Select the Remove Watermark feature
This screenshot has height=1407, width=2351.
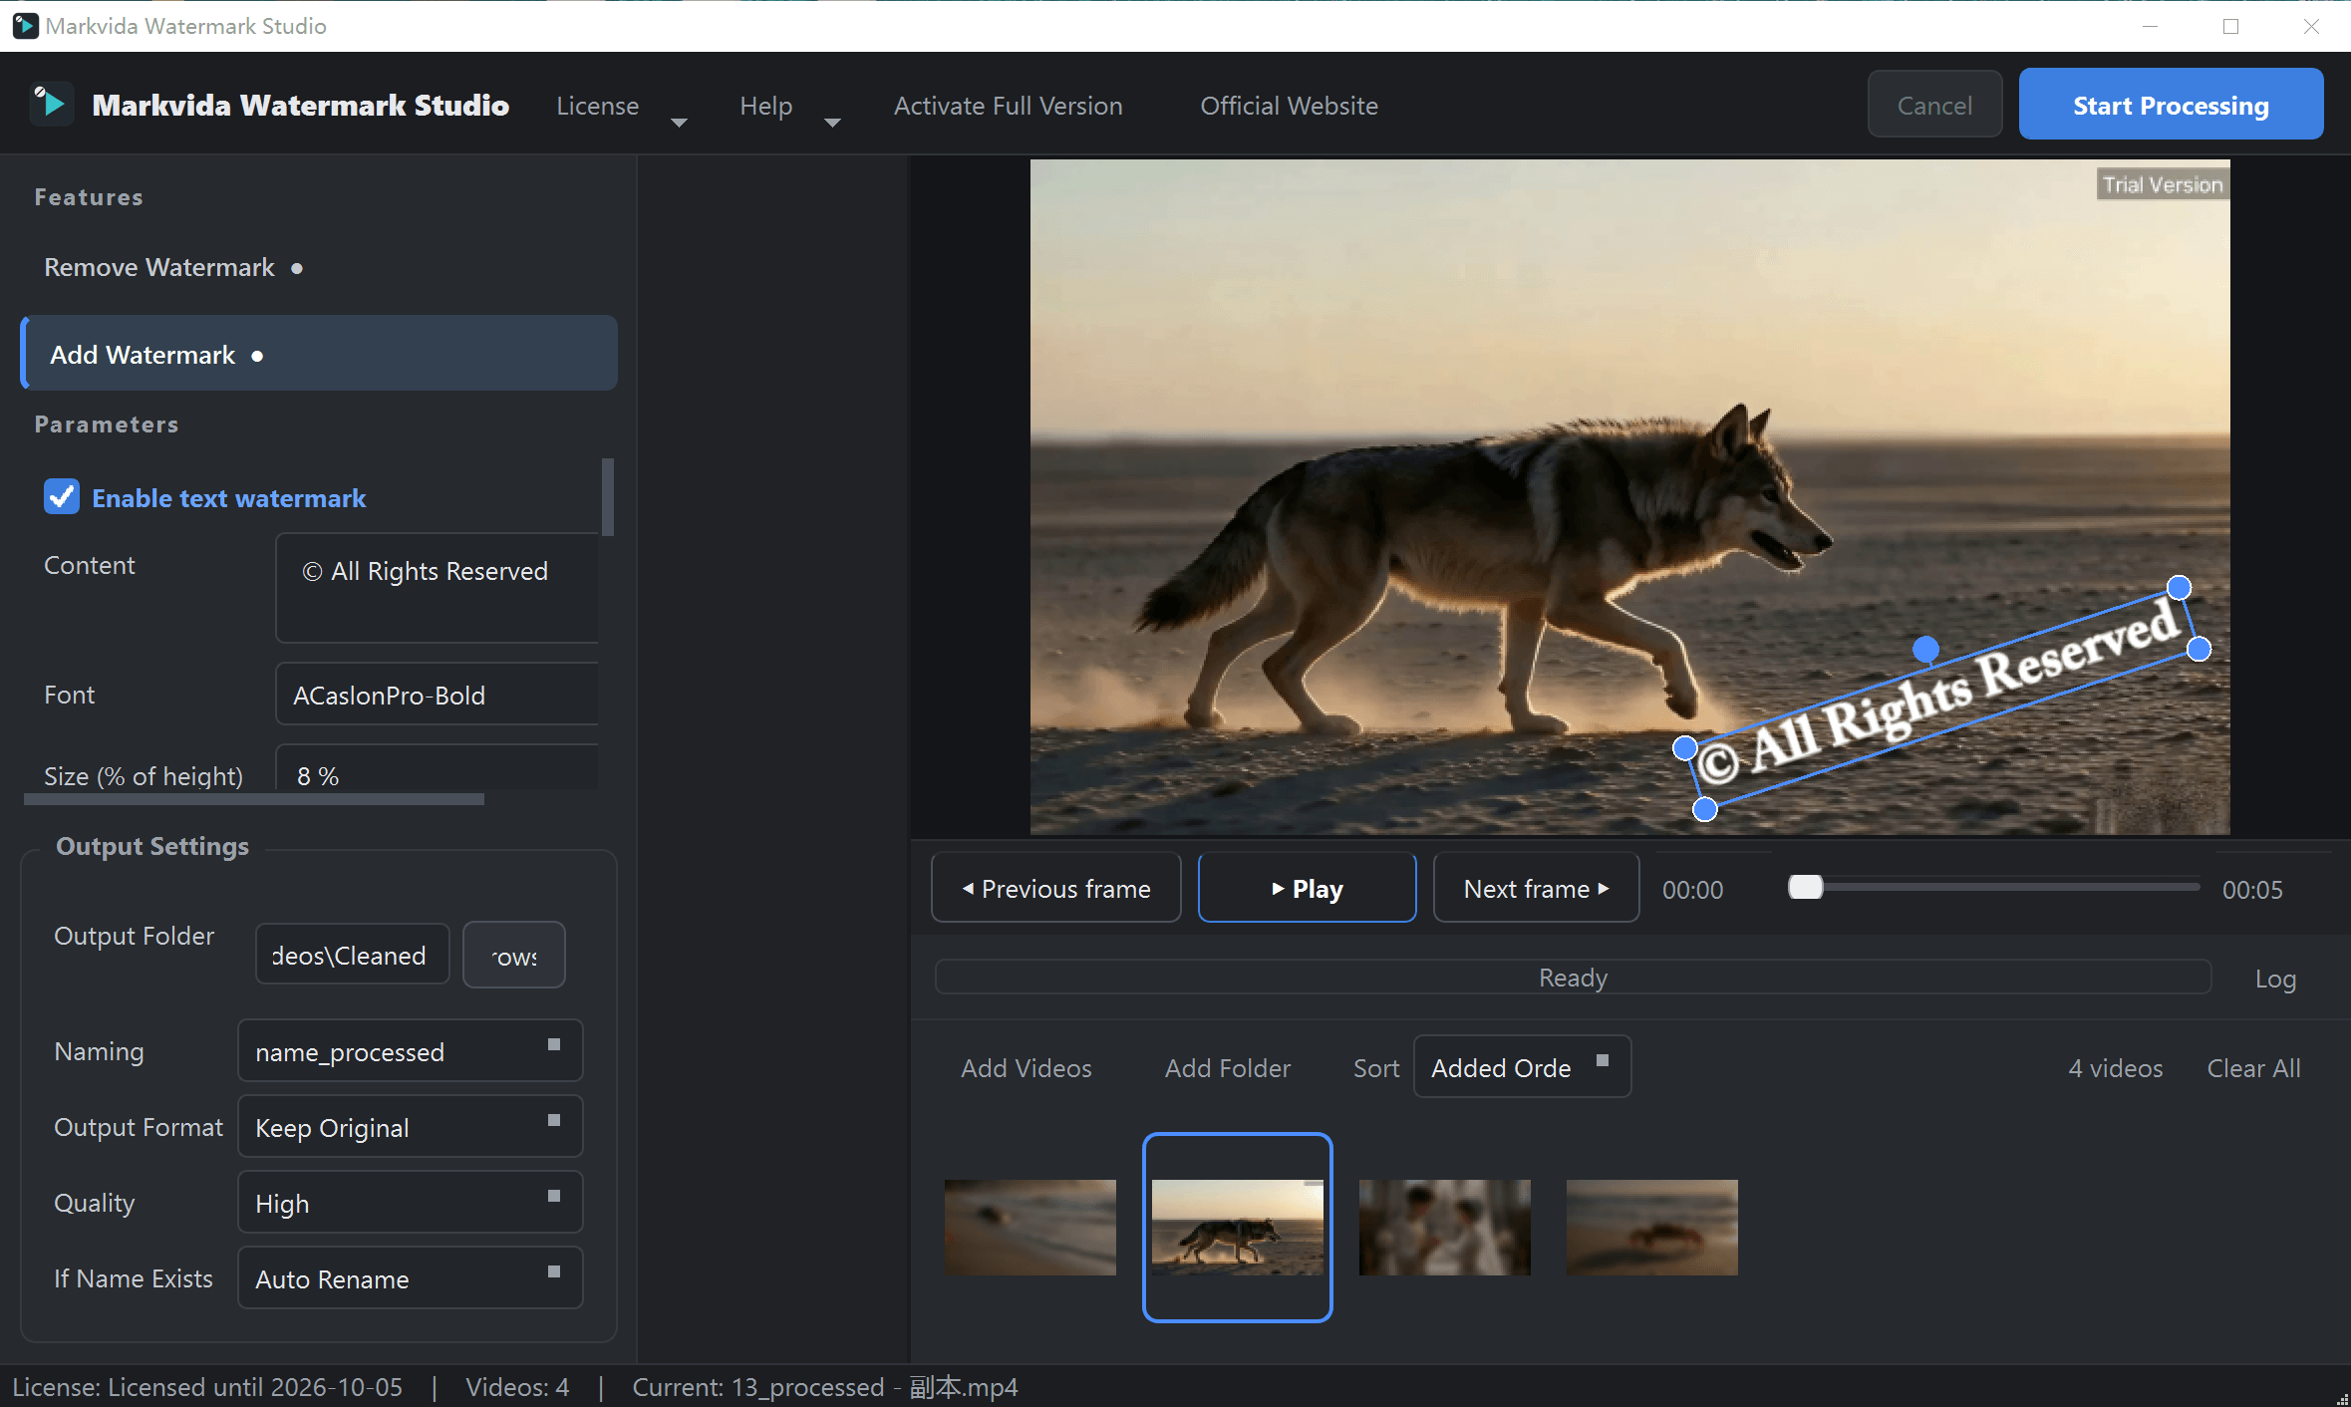(x=319, y=267)
